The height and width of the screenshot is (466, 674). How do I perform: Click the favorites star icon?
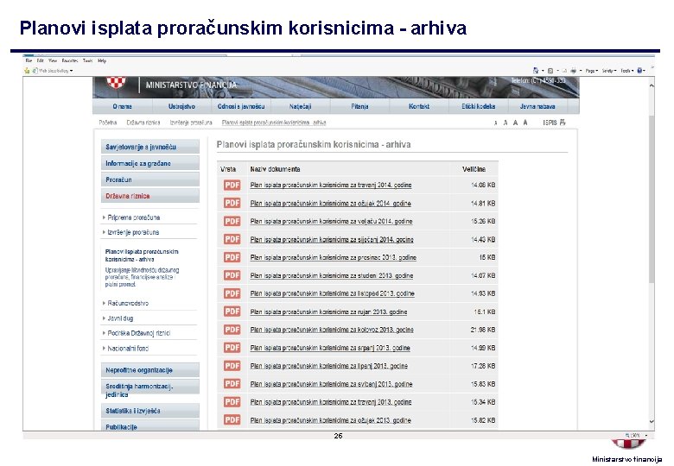click(27, 71)
